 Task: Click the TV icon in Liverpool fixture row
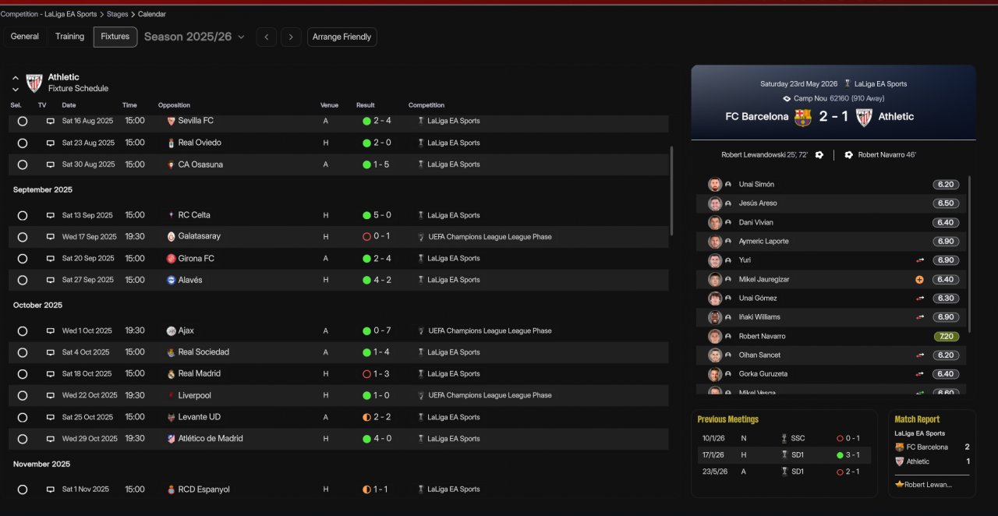point(51,395)
